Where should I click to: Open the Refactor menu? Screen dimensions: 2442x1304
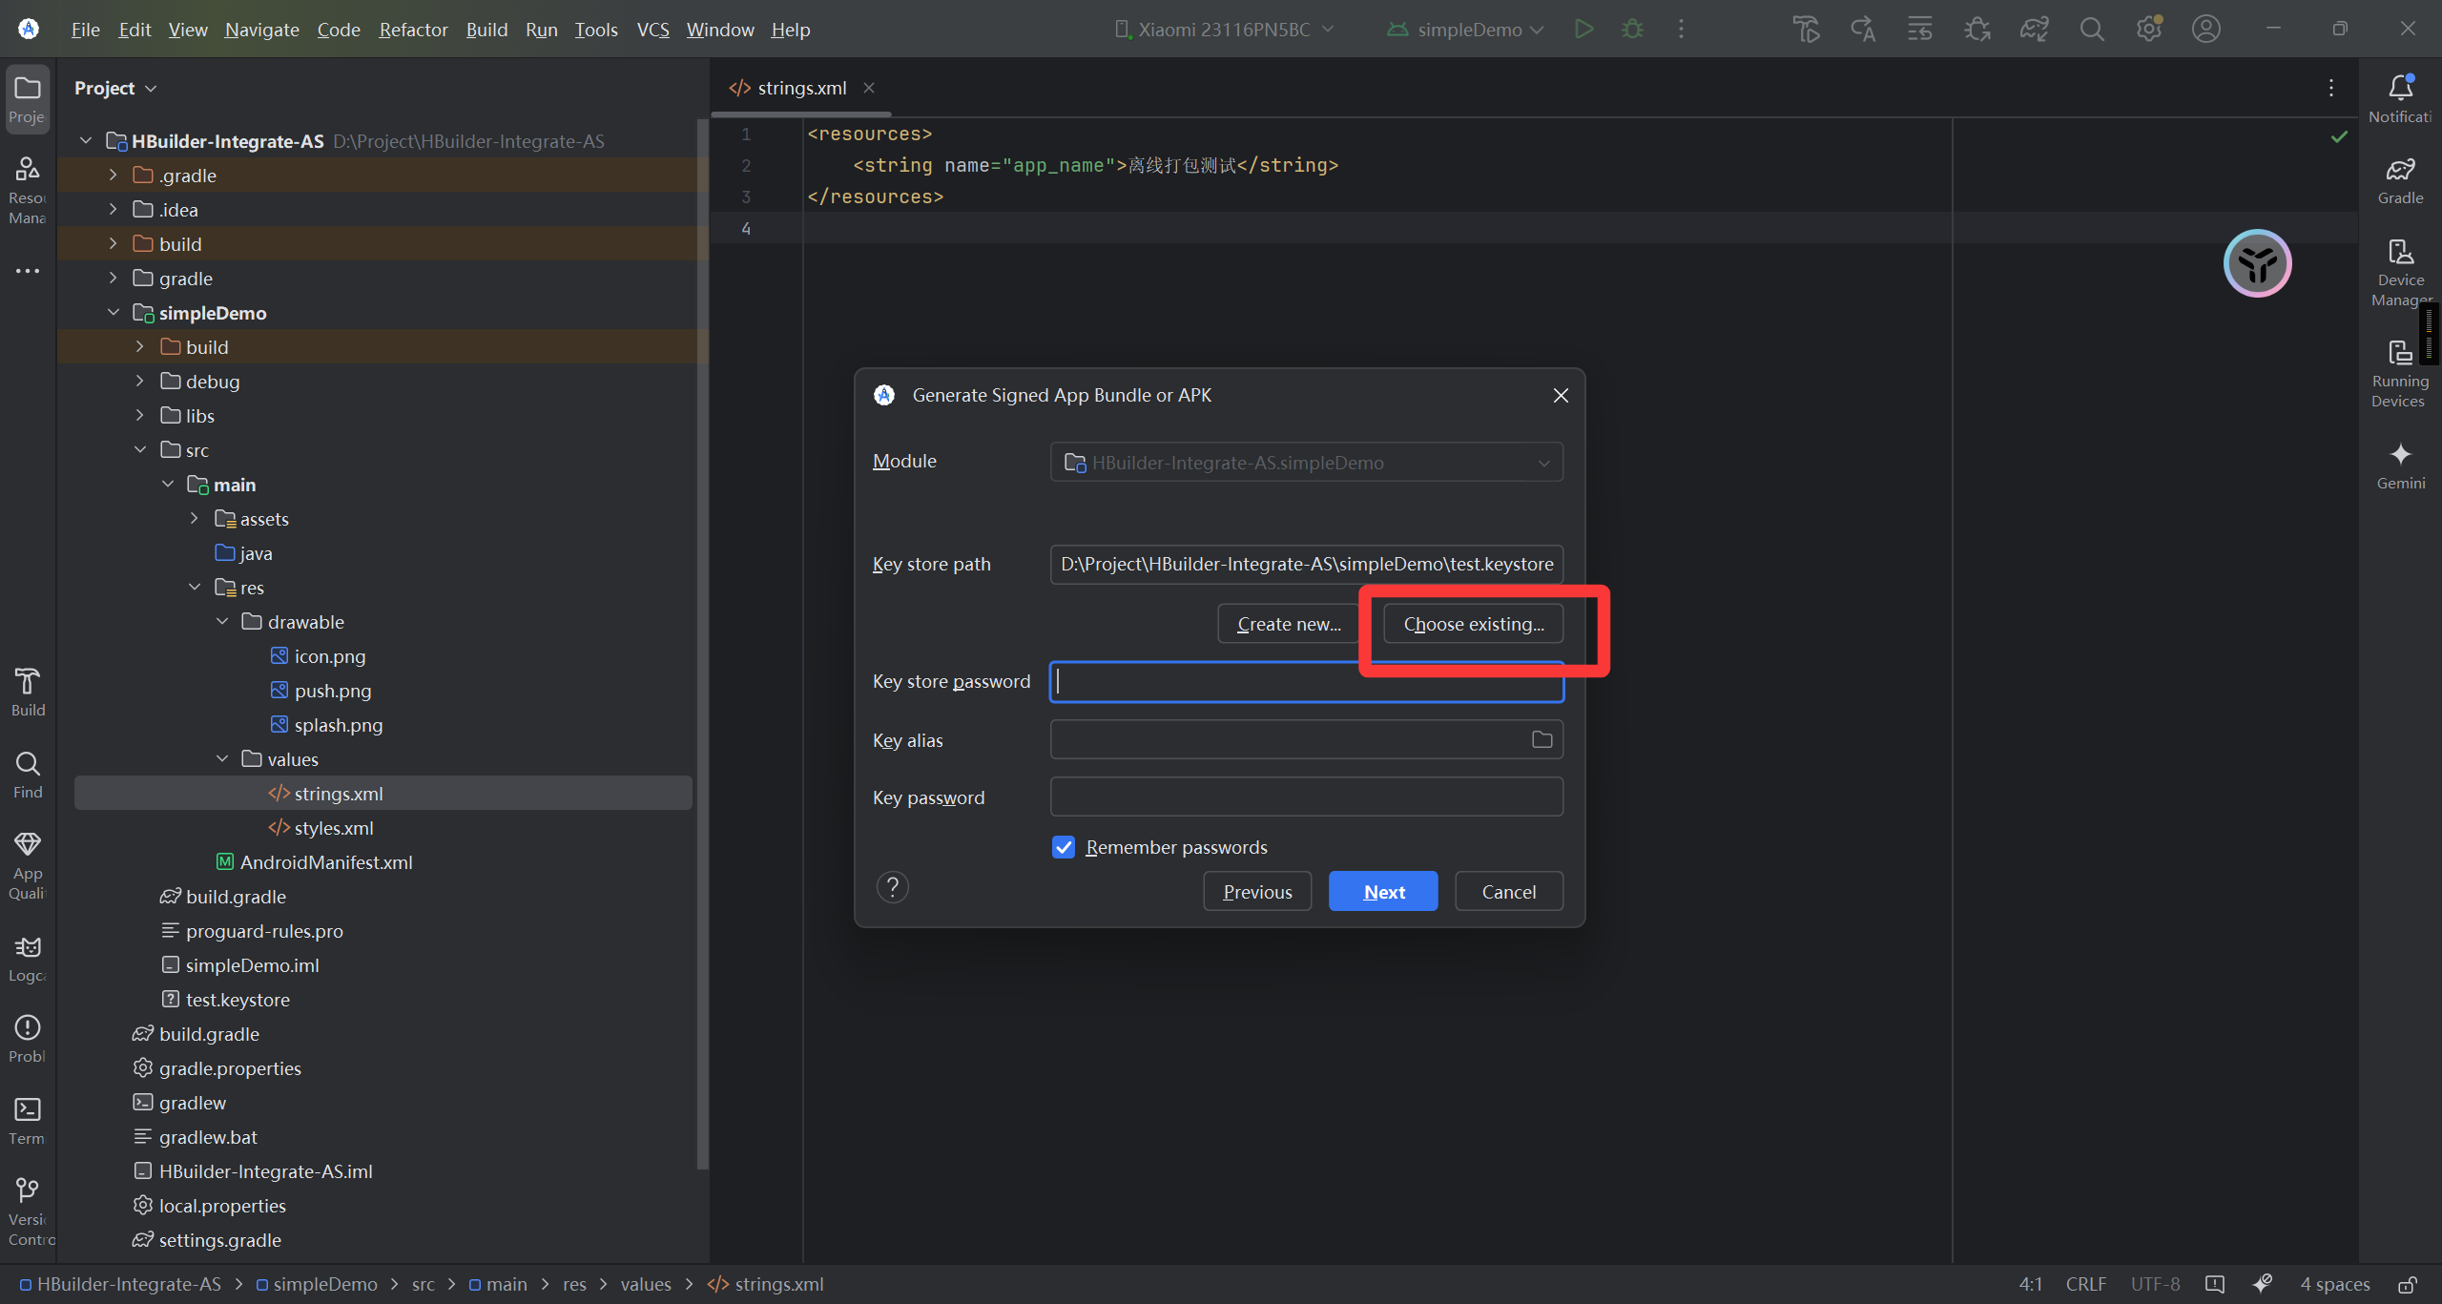click(413, 30)
